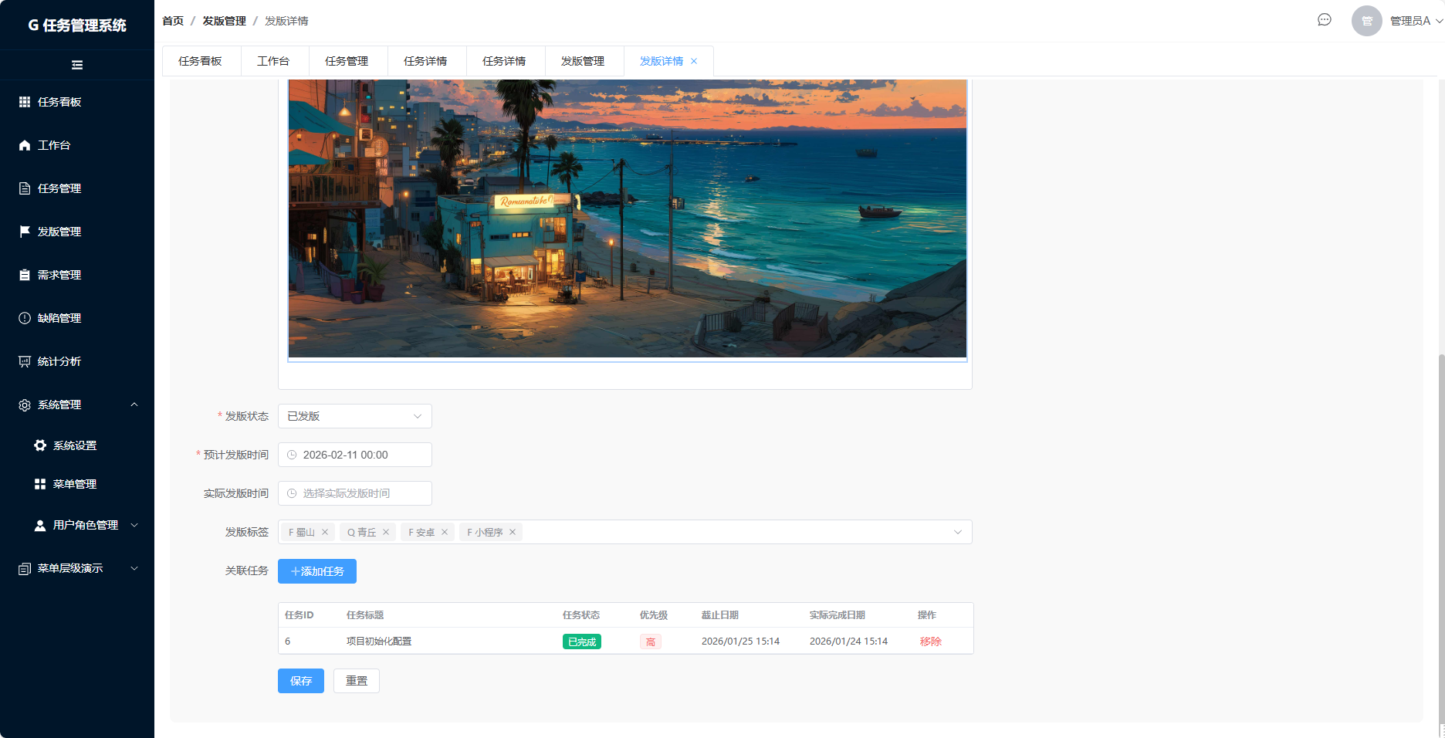Click the 预计发版时间 date field
This screenshot has width=1445, height=738.
coord(355,455)
